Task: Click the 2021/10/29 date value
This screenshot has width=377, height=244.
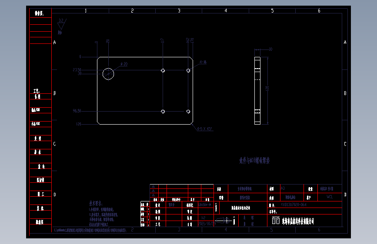Action: [x=207, y=224]
